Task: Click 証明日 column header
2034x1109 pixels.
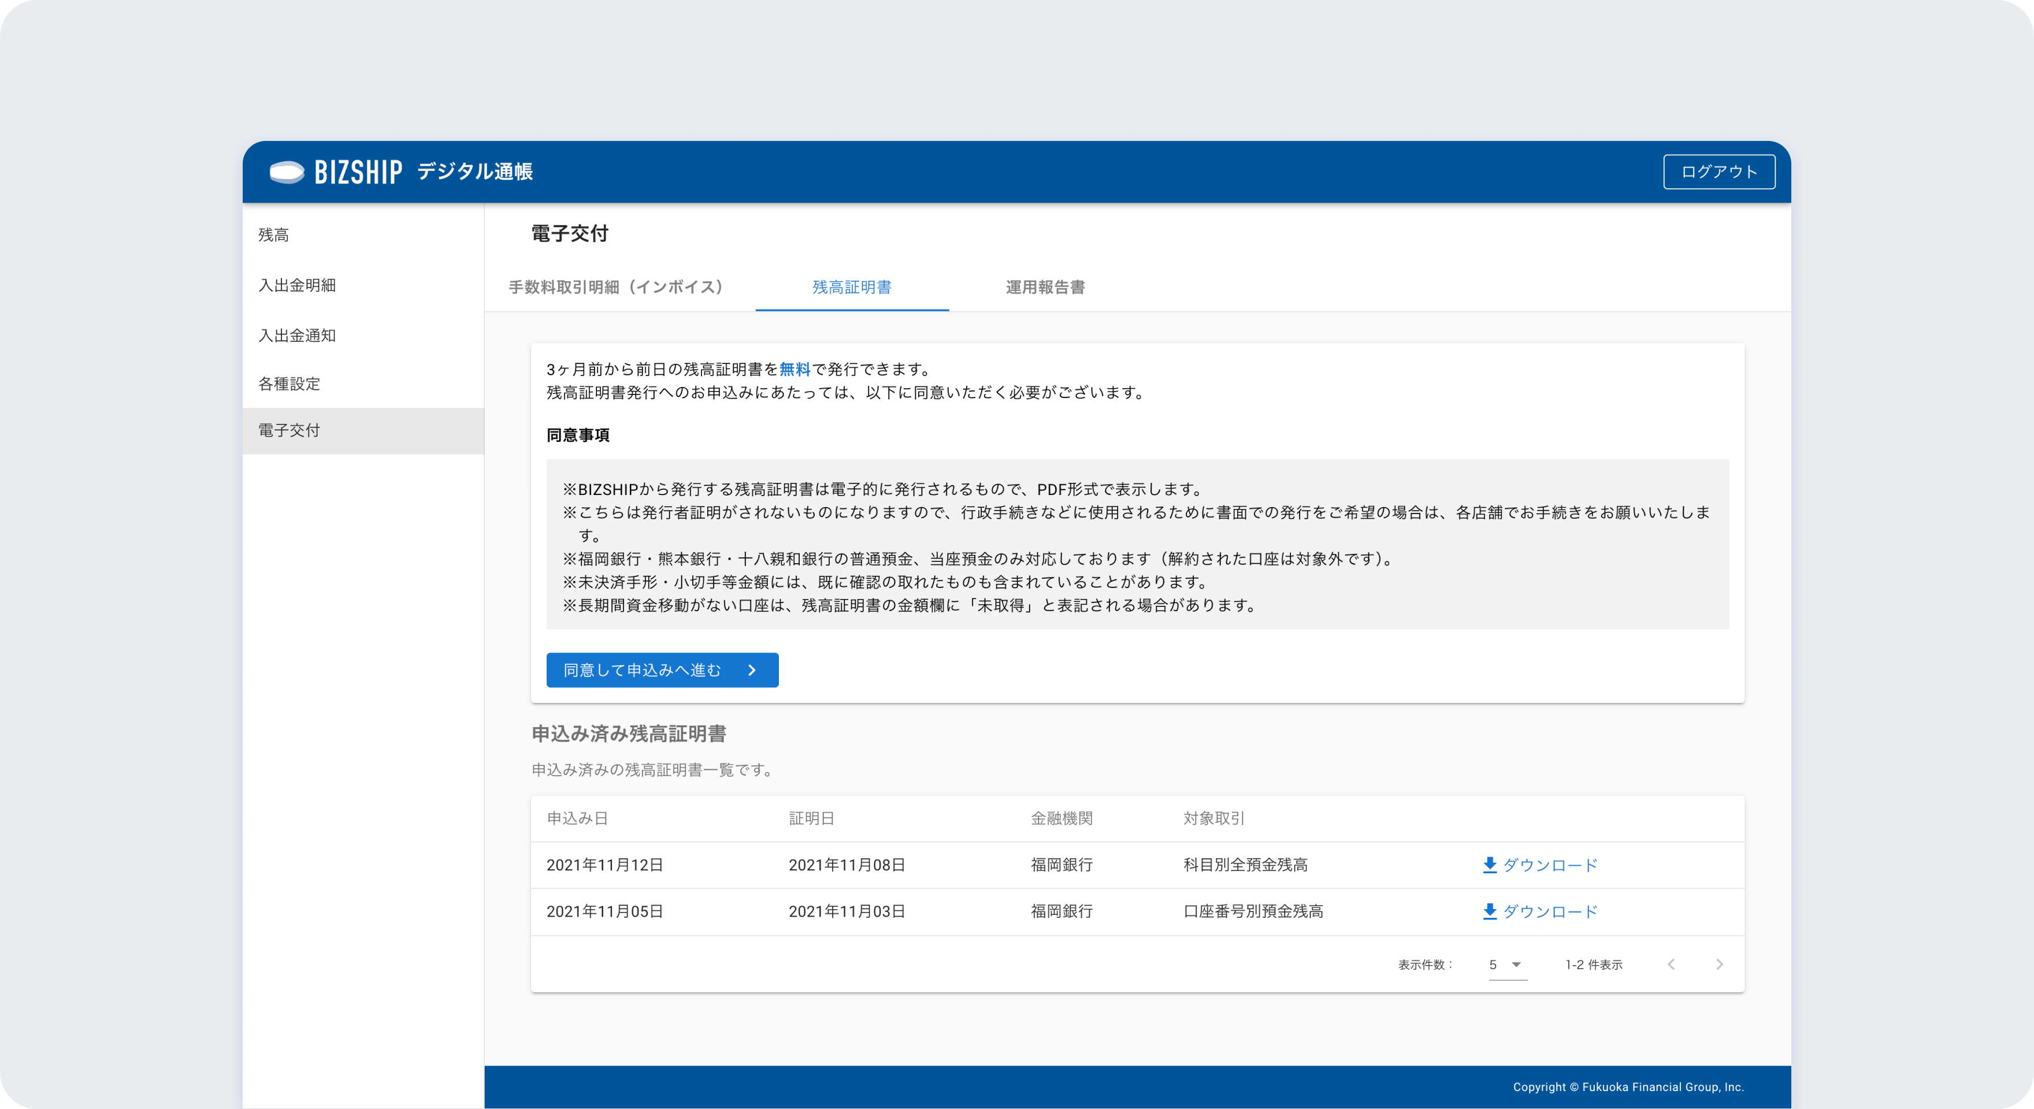Action: 812,818
